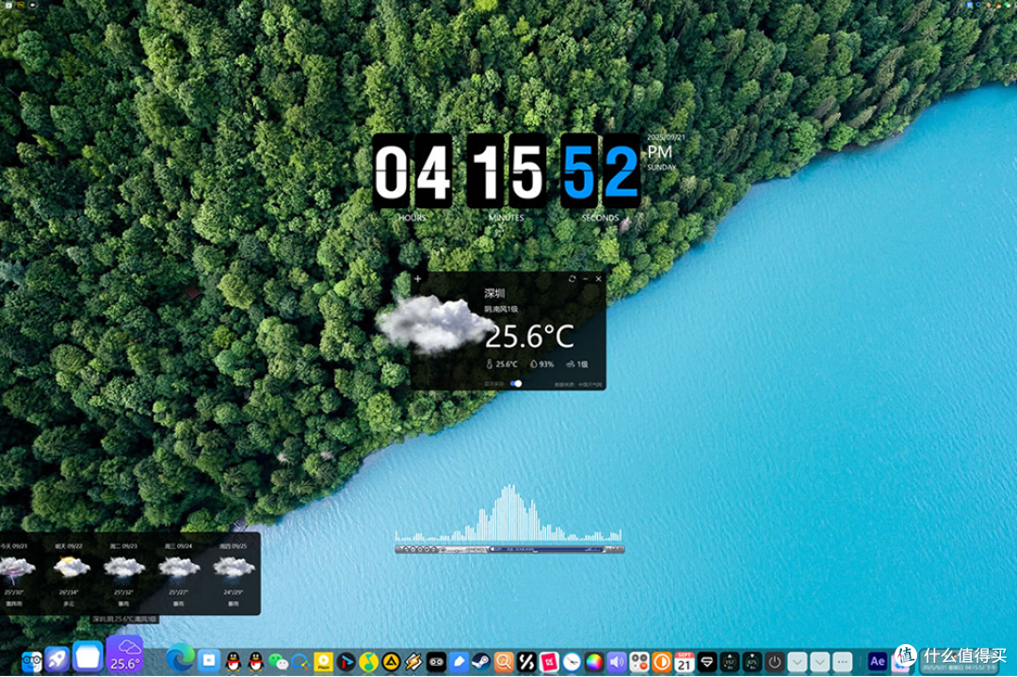Viewport: 1017px width, 677px height.
Task: Minimize the weather widget
Action: pos(586,279)
